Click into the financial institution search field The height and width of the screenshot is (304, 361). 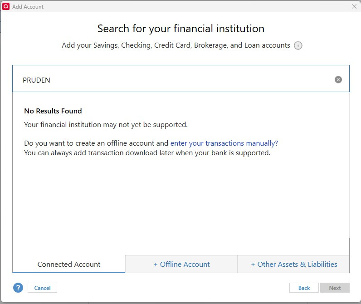[x=181, y=78]
